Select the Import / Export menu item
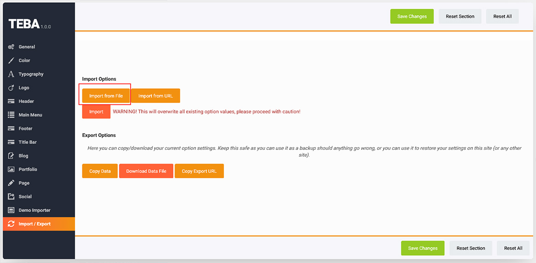This screenshot has width=536, height=263. tap(39, 224)
